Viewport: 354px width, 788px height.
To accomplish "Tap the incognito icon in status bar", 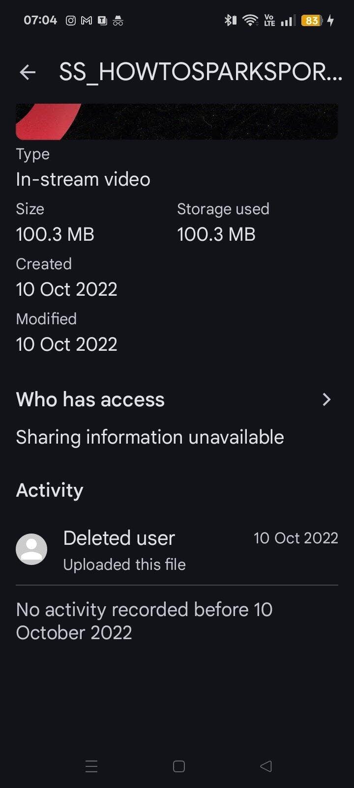I will (118, 21).
